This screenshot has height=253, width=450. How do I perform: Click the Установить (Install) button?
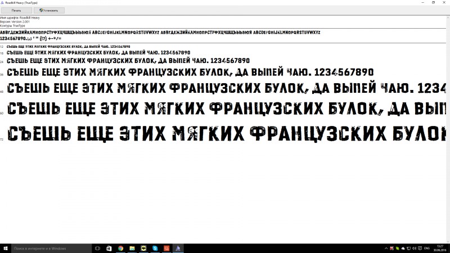coord(49,10)
